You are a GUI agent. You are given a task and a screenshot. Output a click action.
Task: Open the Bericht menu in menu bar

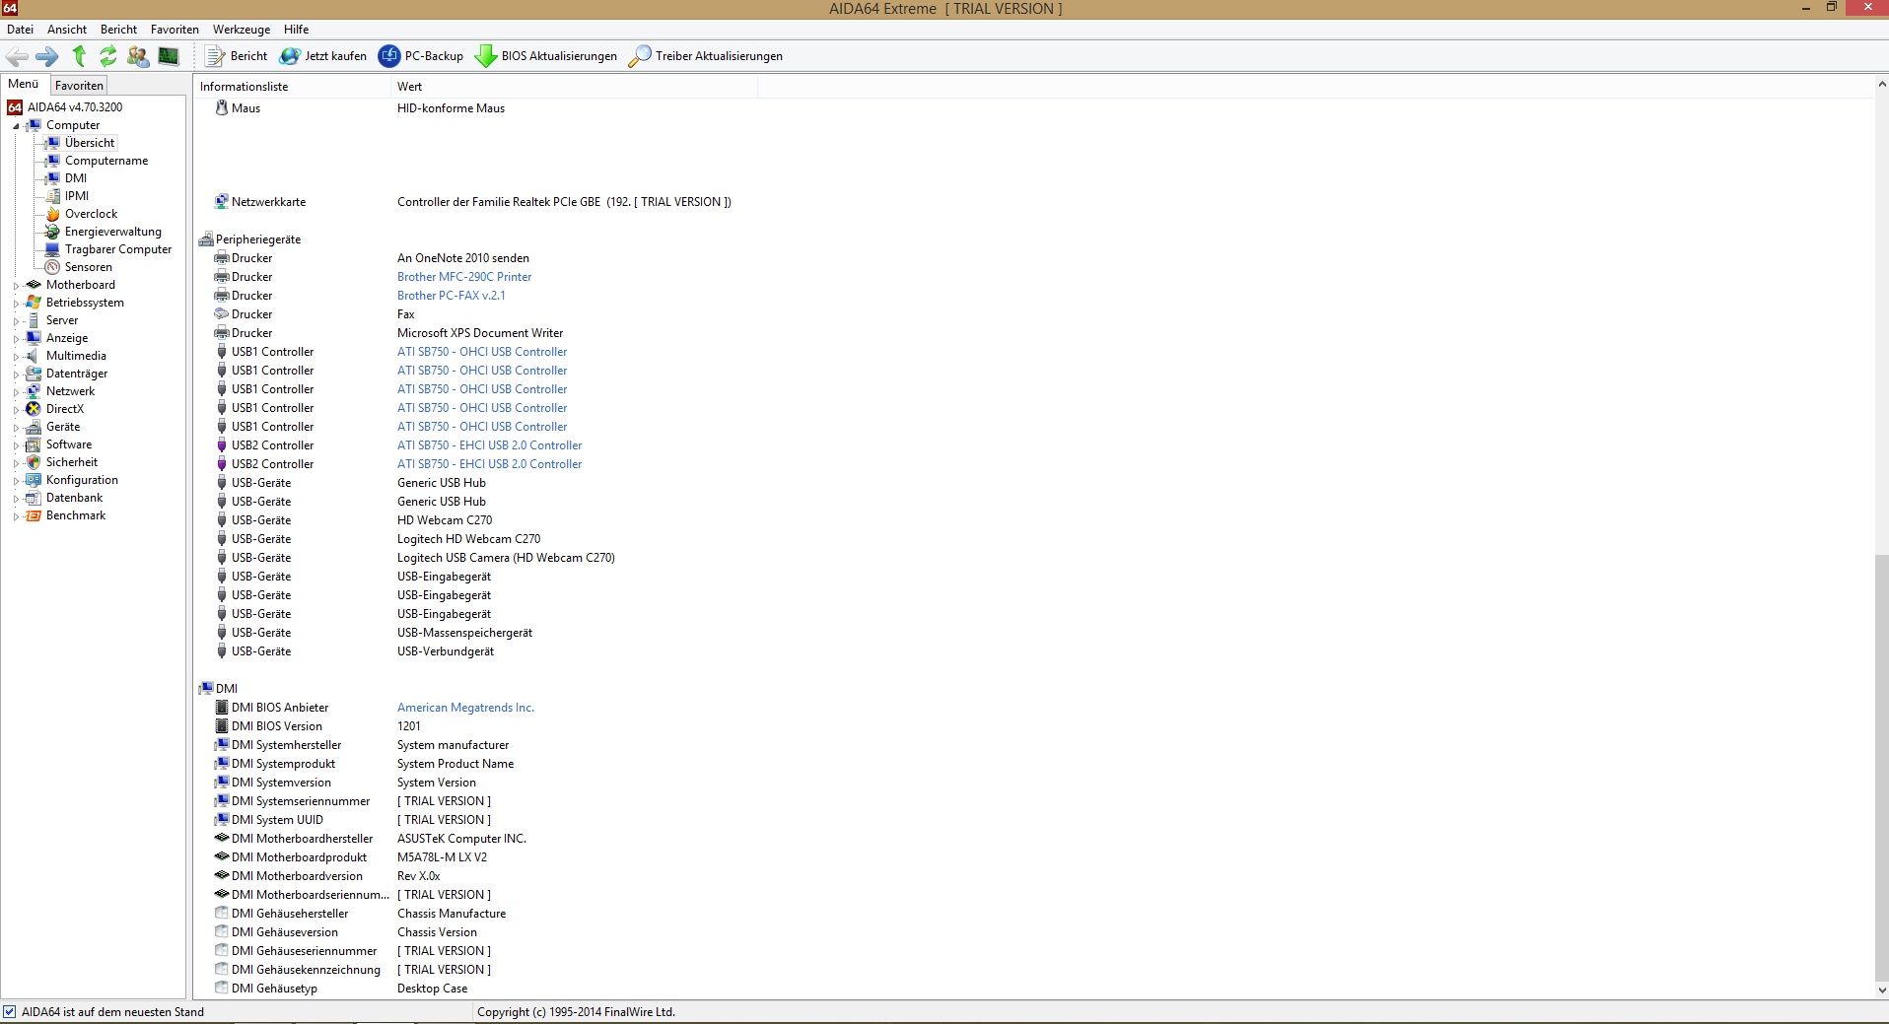[118, 30]
